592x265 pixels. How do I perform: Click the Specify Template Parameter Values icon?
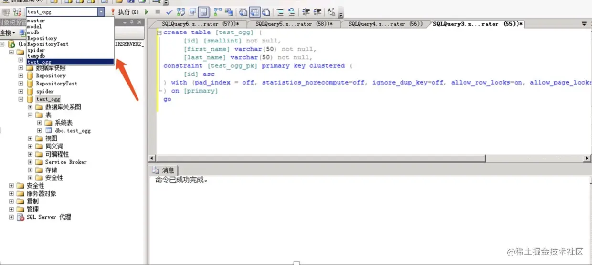[x=331, y=12]
